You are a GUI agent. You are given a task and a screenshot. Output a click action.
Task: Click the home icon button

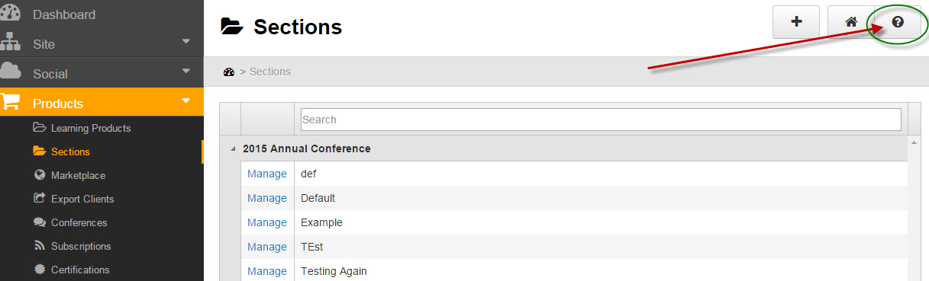[x=851, y=22]
